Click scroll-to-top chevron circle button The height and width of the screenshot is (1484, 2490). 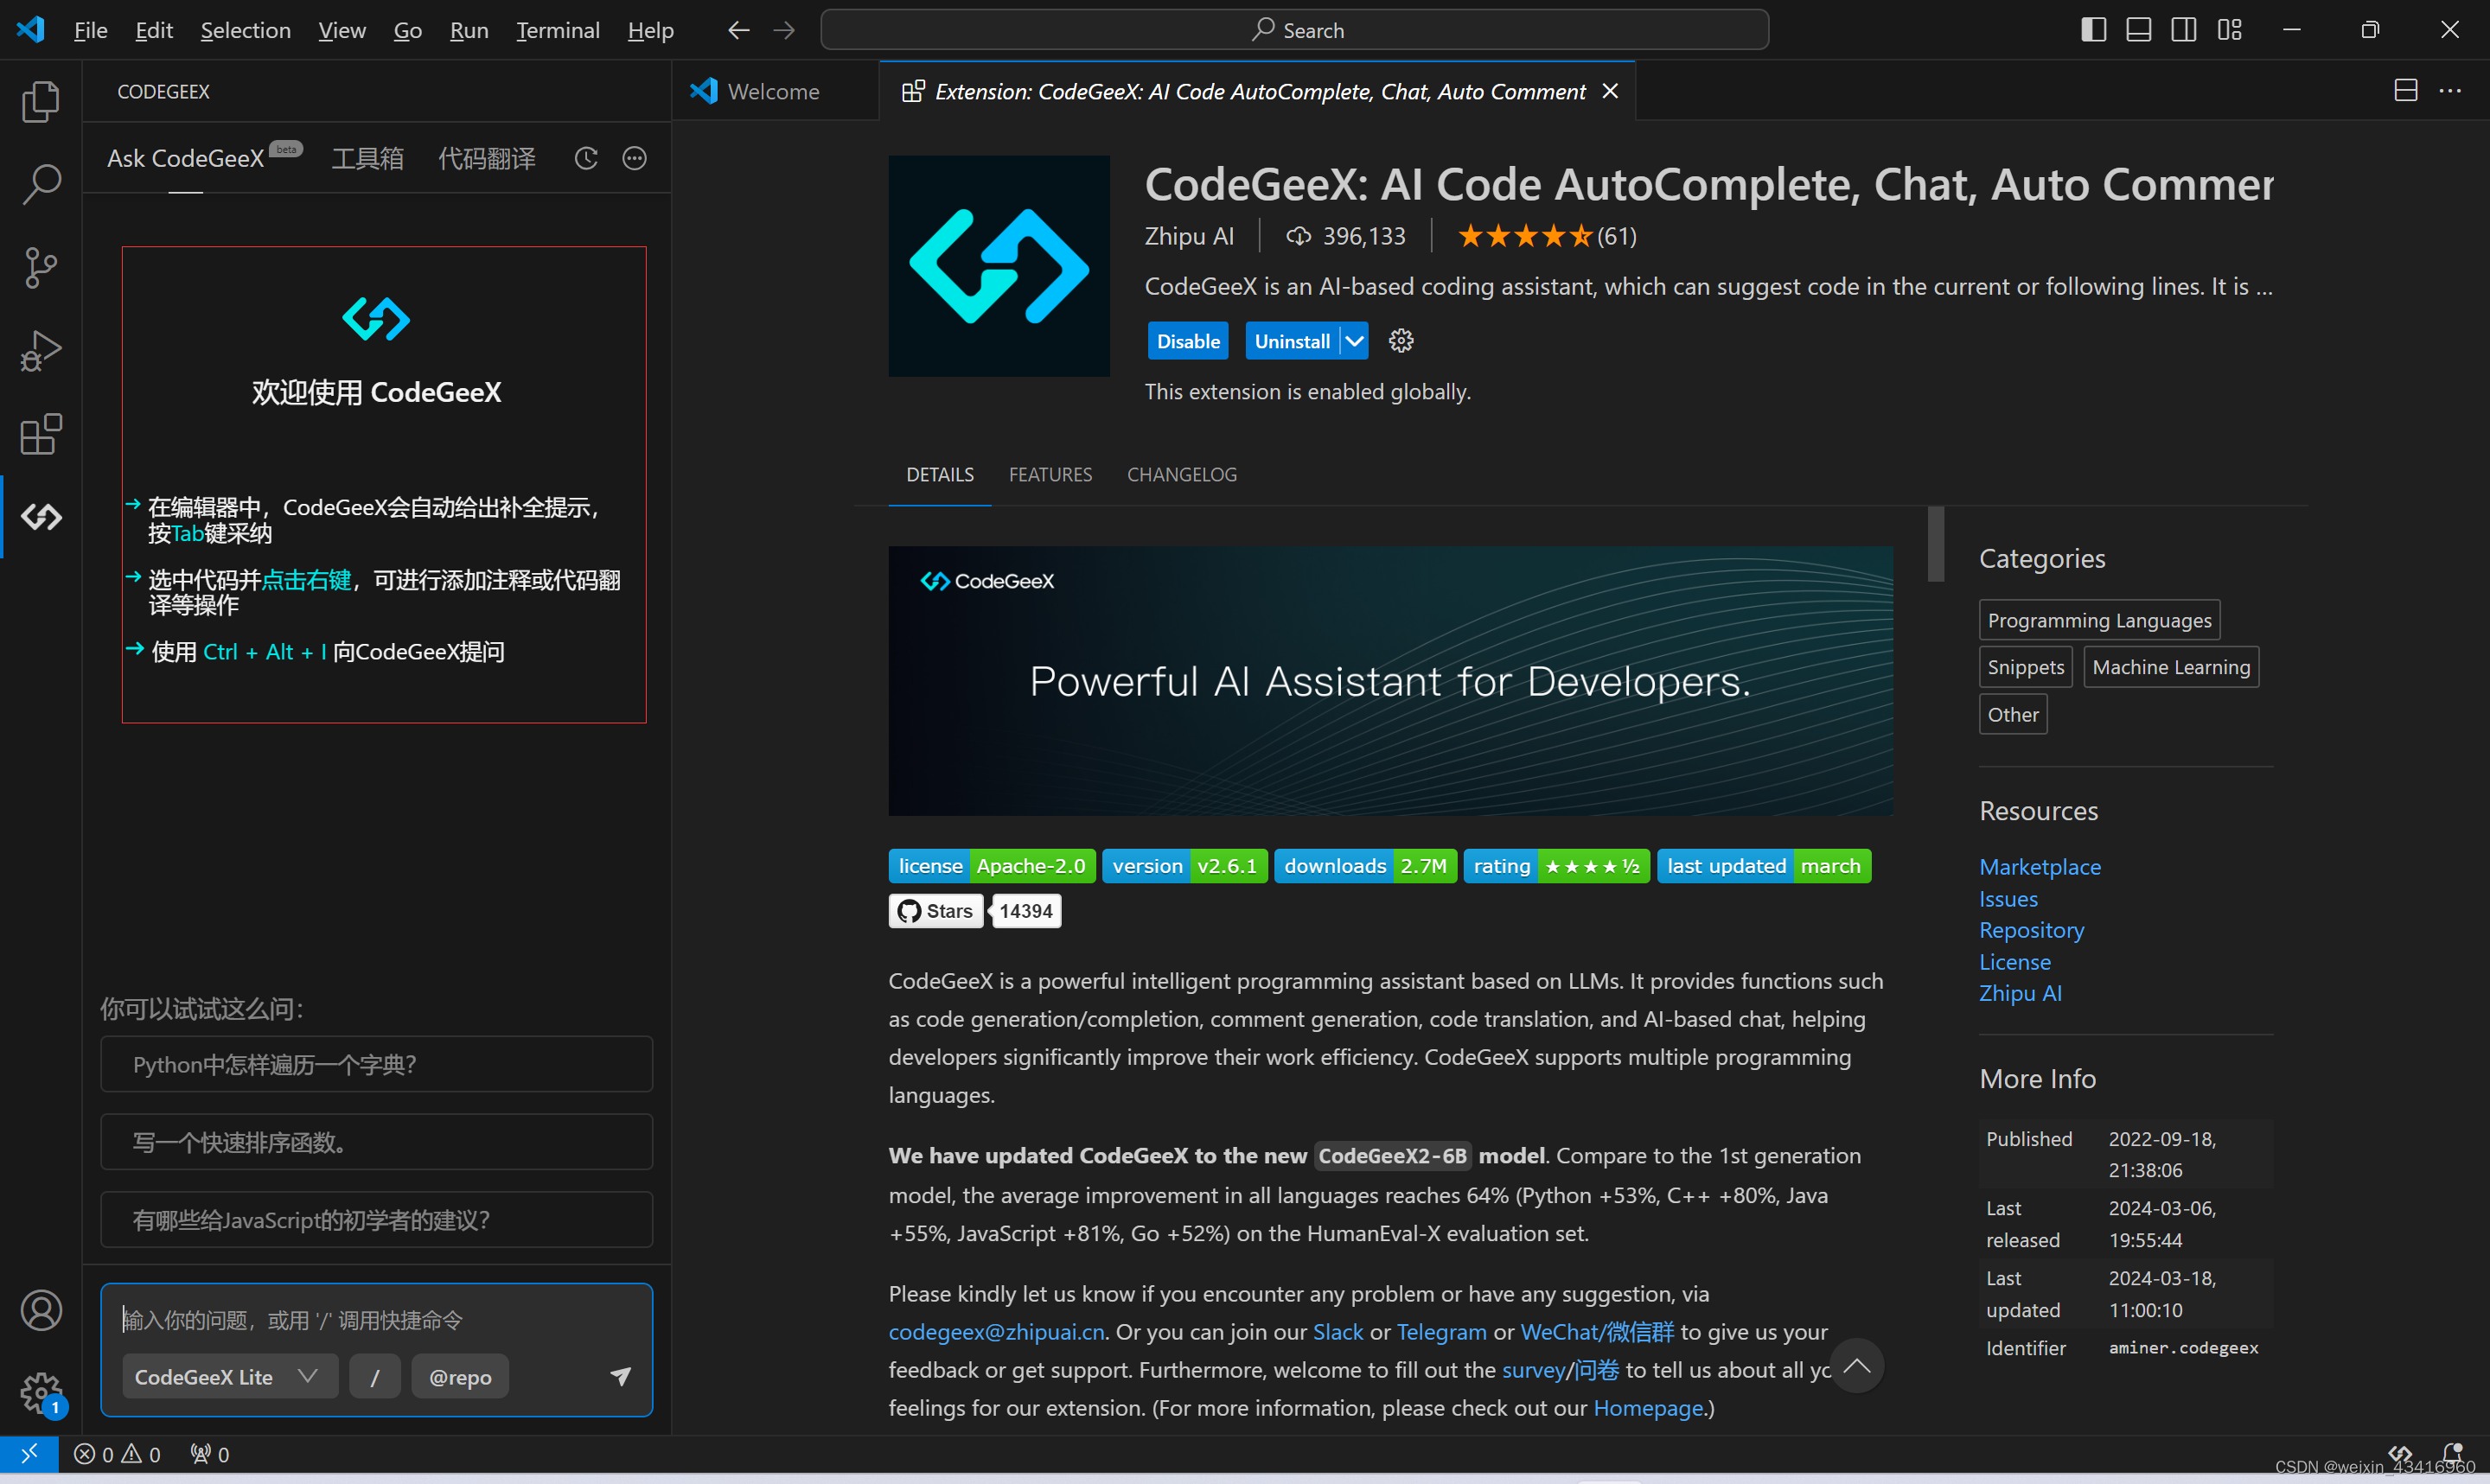[1857, 1365]
